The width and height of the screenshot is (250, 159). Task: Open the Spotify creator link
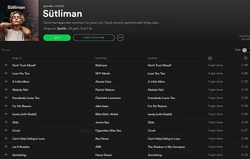(62, 28)
